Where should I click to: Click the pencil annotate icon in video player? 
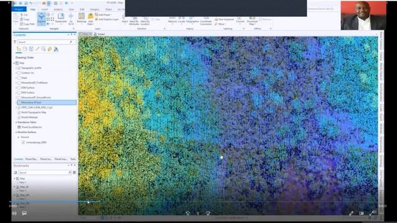click(351, 214)
